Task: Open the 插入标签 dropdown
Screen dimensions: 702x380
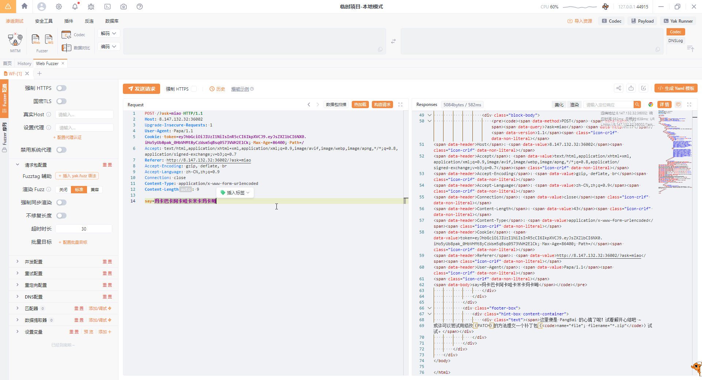Action: [x=235, y=193]
